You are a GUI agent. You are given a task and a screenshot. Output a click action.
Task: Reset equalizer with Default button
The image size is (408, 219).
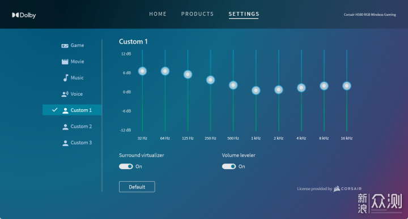coord(137,187)
